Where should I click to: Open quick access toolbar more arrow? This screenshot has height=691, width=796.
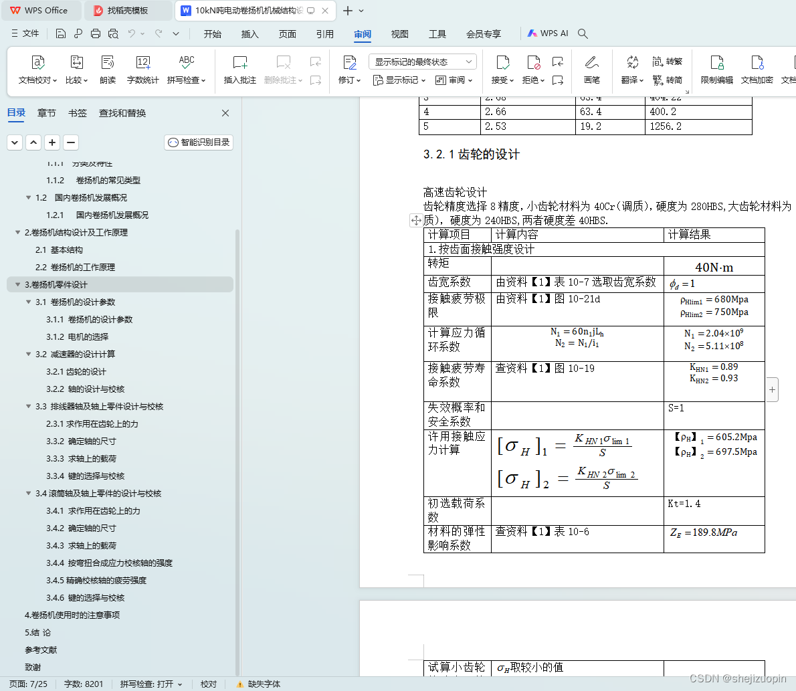pos(176,33)
